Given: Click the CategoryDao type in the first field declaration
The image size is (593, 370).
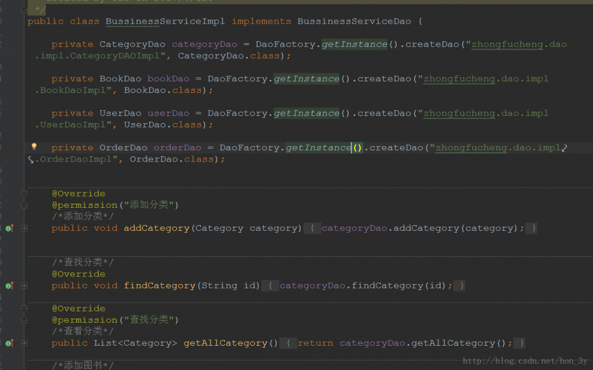Looking at the screenshot, I should click(x=132, y=44).
